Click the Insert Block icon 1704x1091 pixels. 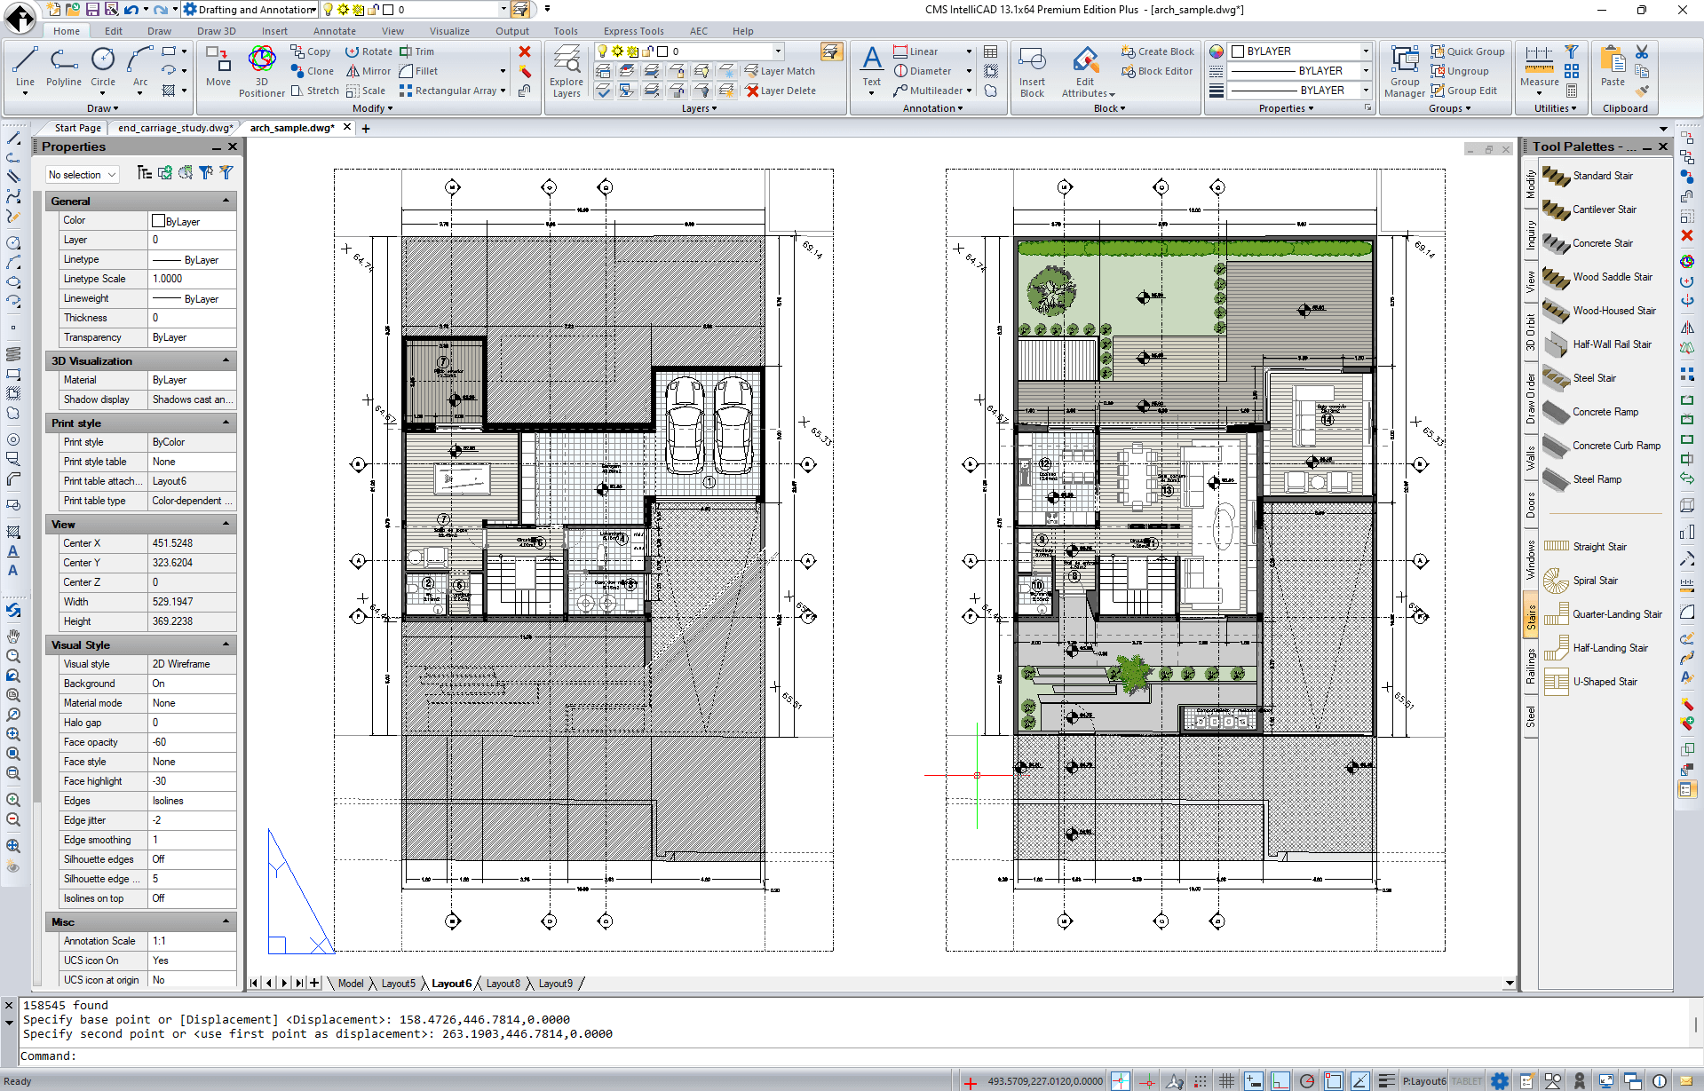pyautogui.click(x=1032, y=71)
